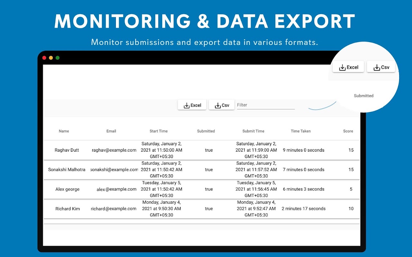
Task: Click Raghav Dutt's score of 15
Action: point(351,150)
